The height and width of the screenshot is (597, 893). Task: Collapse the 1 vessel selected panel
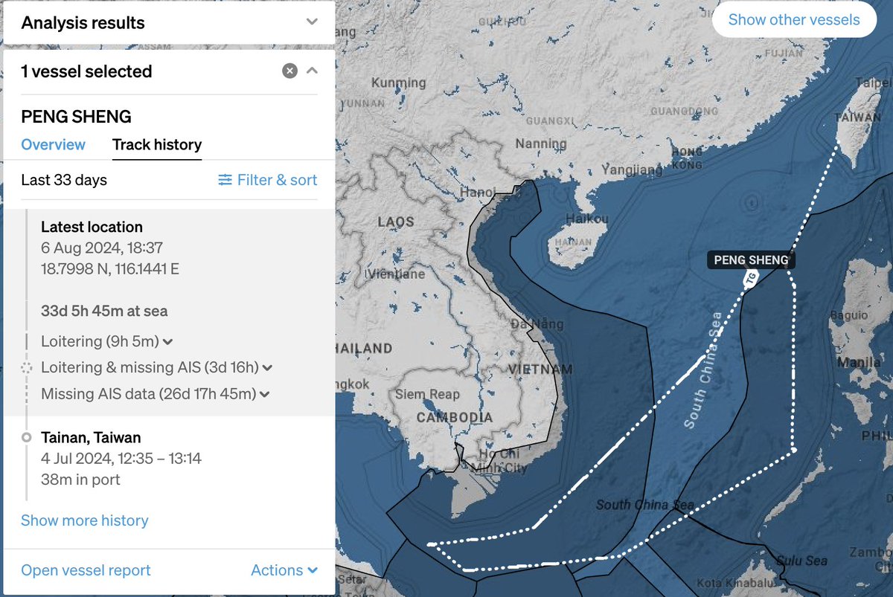[x=312, y=71]
